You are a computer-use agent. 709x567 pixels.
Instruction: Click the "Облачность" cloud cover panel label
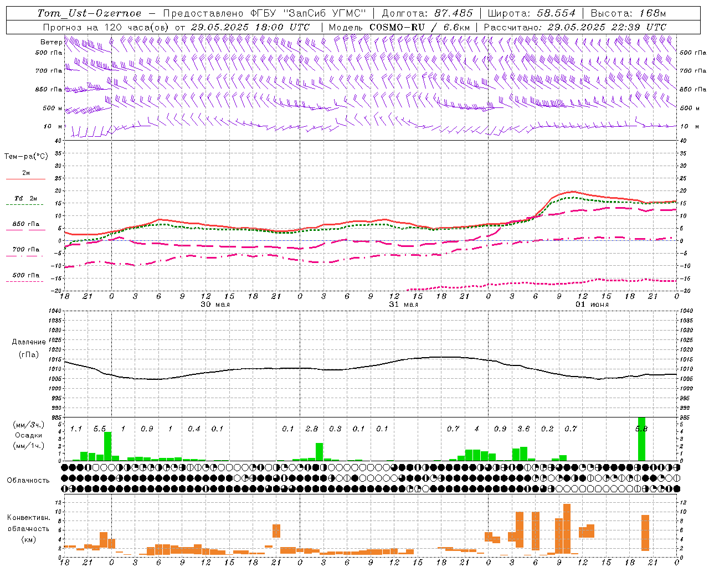tap(28, 481)
